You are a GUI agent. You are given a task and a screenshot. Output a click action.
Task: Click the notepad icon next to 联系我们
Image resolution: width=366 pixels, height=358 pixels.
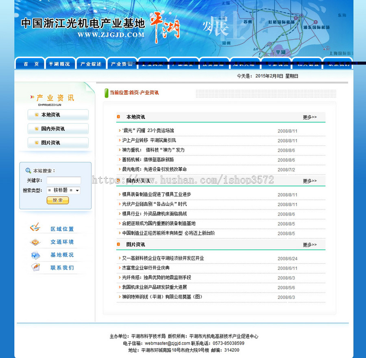[35, 268]
